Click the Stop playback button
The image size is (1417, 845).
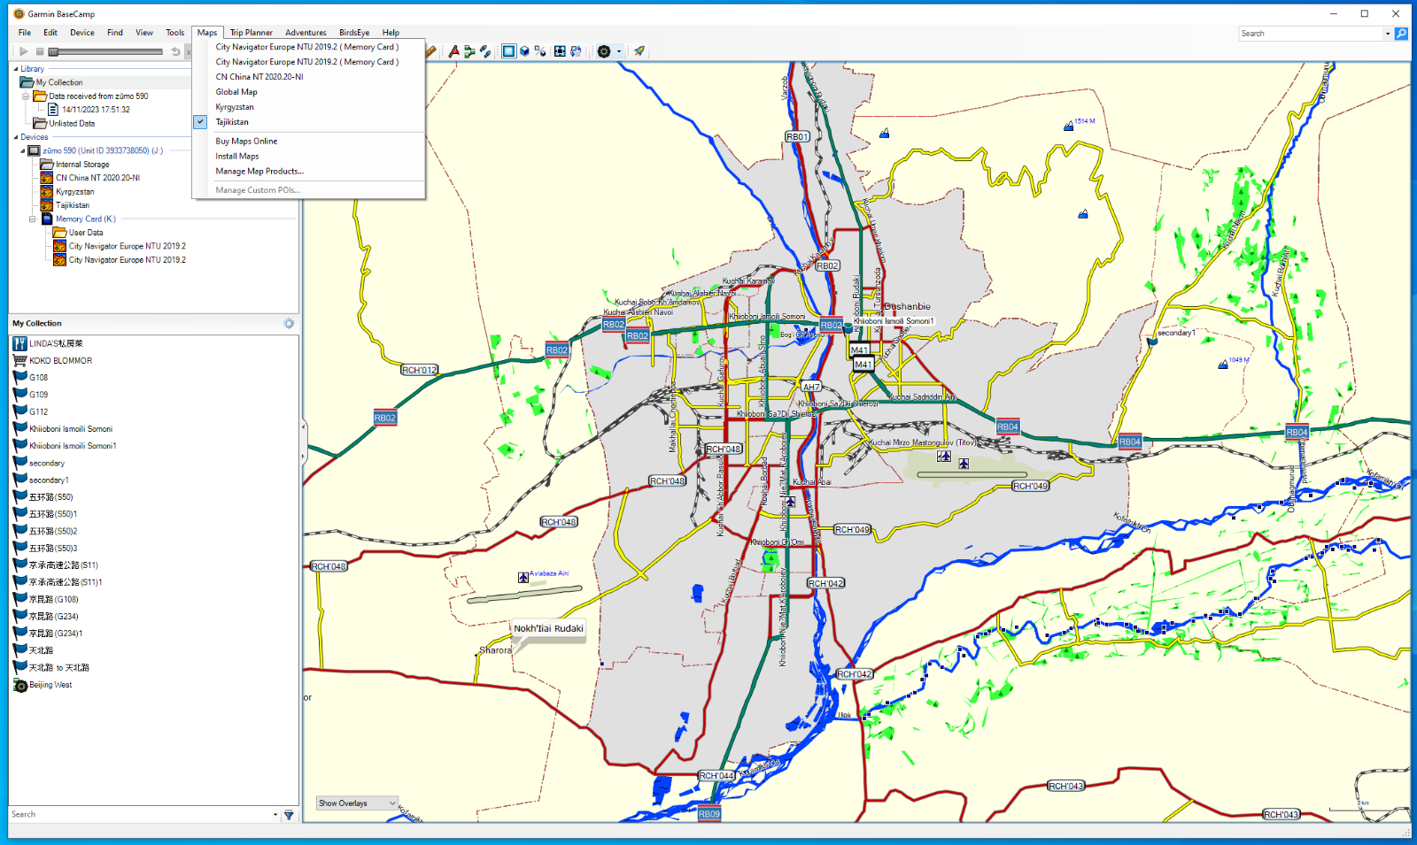coord(40,52)
